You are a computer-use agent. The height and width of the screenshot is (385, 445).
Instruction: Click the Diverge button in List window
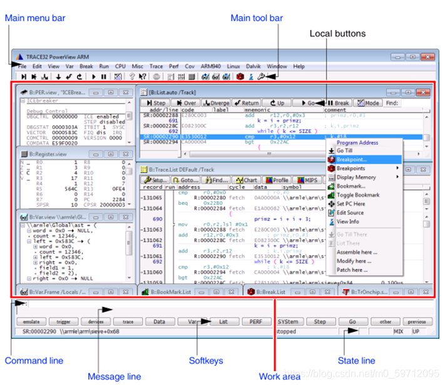pos(217,103)
